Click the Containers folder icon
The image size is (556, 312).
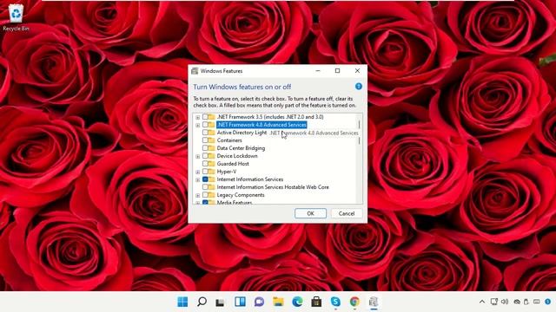pyautogui.click(x=212, y=140)
